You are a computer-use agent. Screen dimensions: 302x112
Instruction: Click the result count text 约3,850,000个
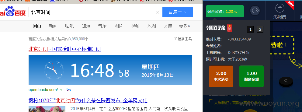(x=77, y=39)
